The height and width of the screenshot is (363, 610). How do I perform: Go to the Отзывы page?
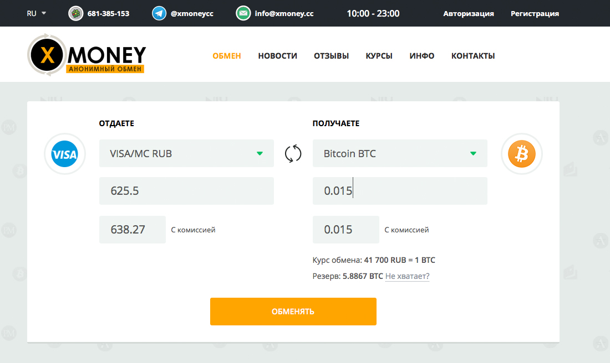331,56
